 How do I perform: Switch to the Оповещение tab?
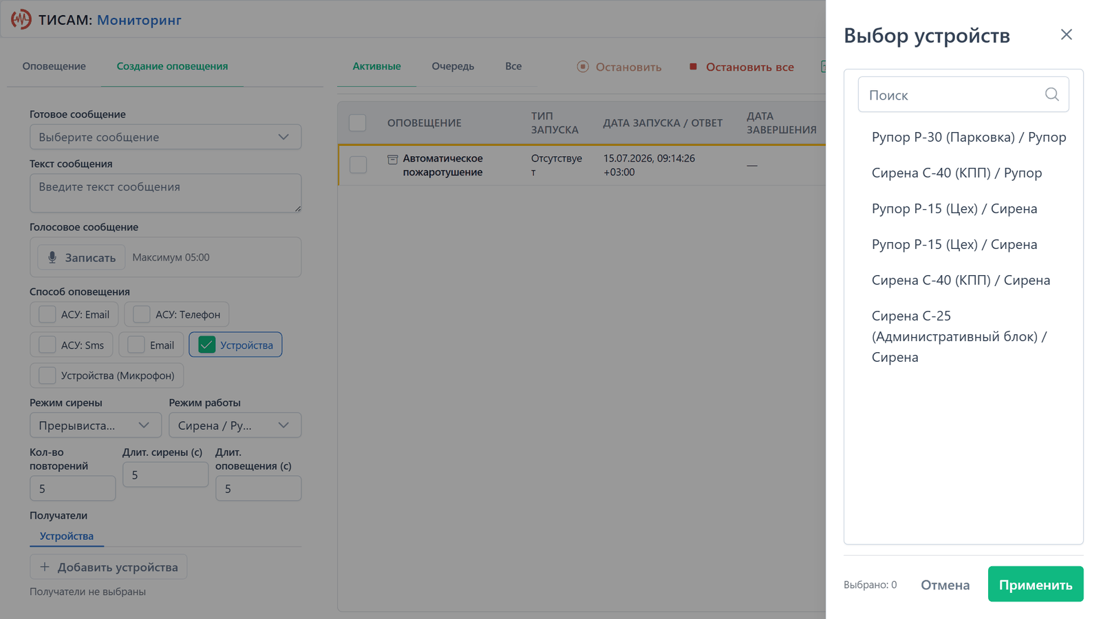coord(54,66)
